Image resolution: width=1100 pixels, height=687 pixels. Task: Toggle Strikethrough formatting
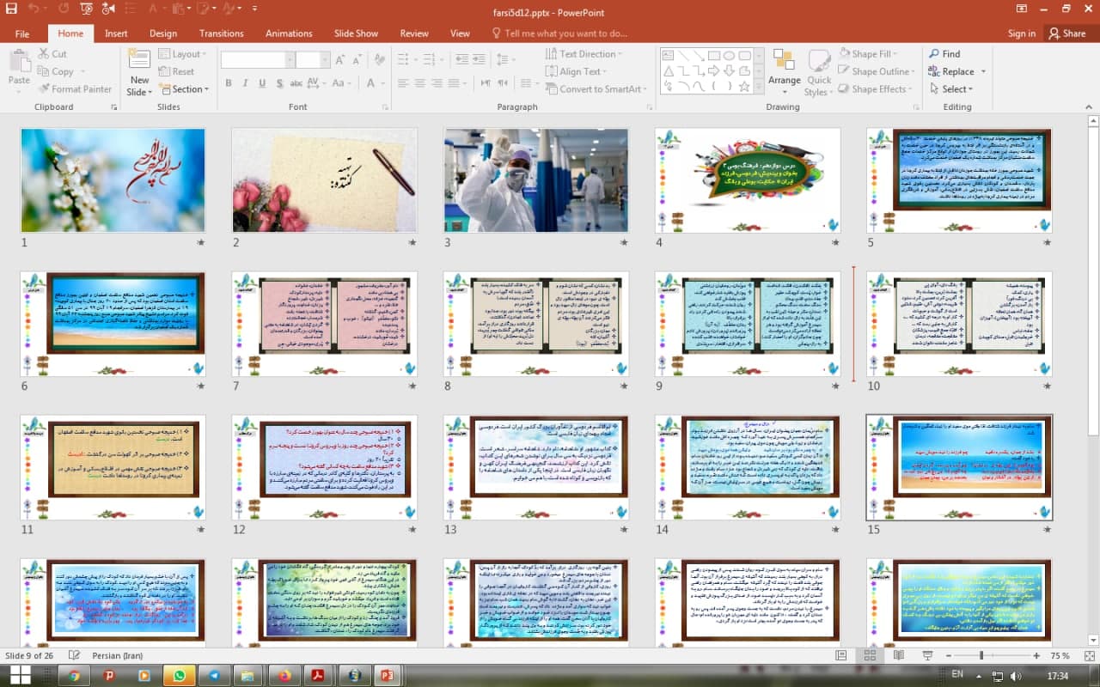pyautogui.click(x=296, y=83)
